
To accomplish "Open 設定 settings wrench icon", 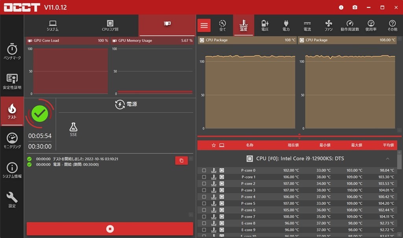I will (x=12, y=199).
